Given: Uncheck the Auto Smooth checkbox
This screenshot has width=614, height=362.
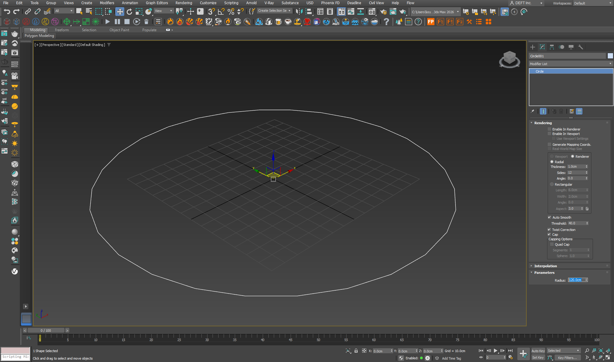Looking at the screenshot, I should click(x=549, y=217).
